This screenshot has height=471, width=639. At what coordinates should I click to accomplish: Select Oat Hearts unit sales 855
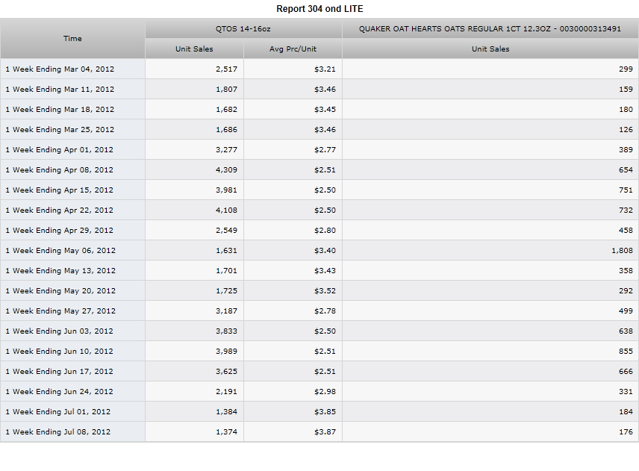click(626, 352)
